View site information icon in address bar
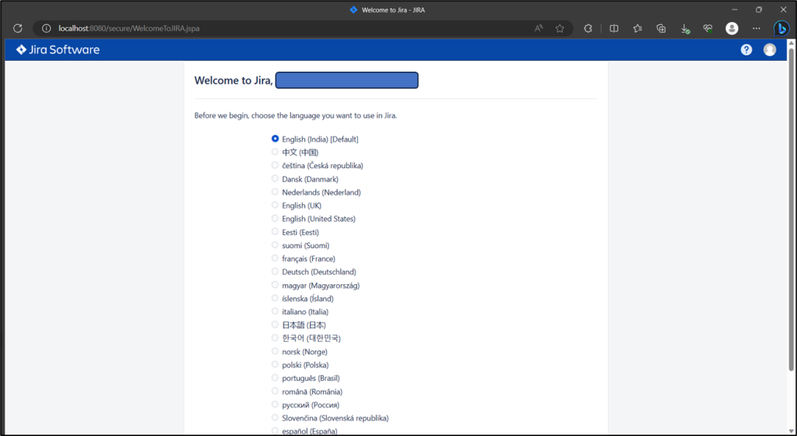This screenshot has height=436, width=797. tap(46, 29)
